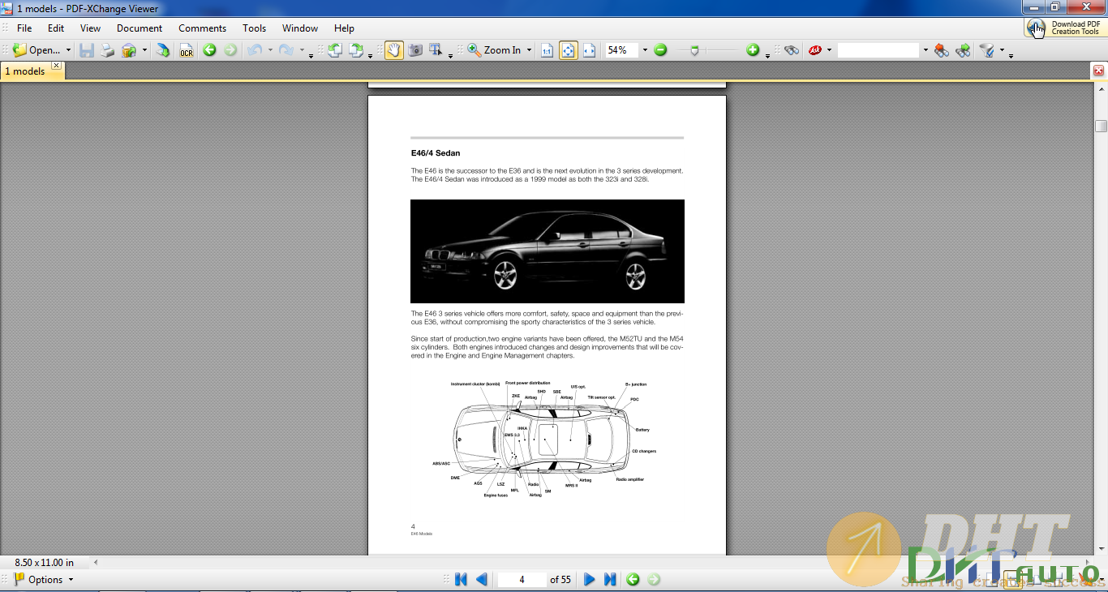This screenshot has height=592, width=1108.
Task: Go to the last page
Action: [x=610, y=580]
